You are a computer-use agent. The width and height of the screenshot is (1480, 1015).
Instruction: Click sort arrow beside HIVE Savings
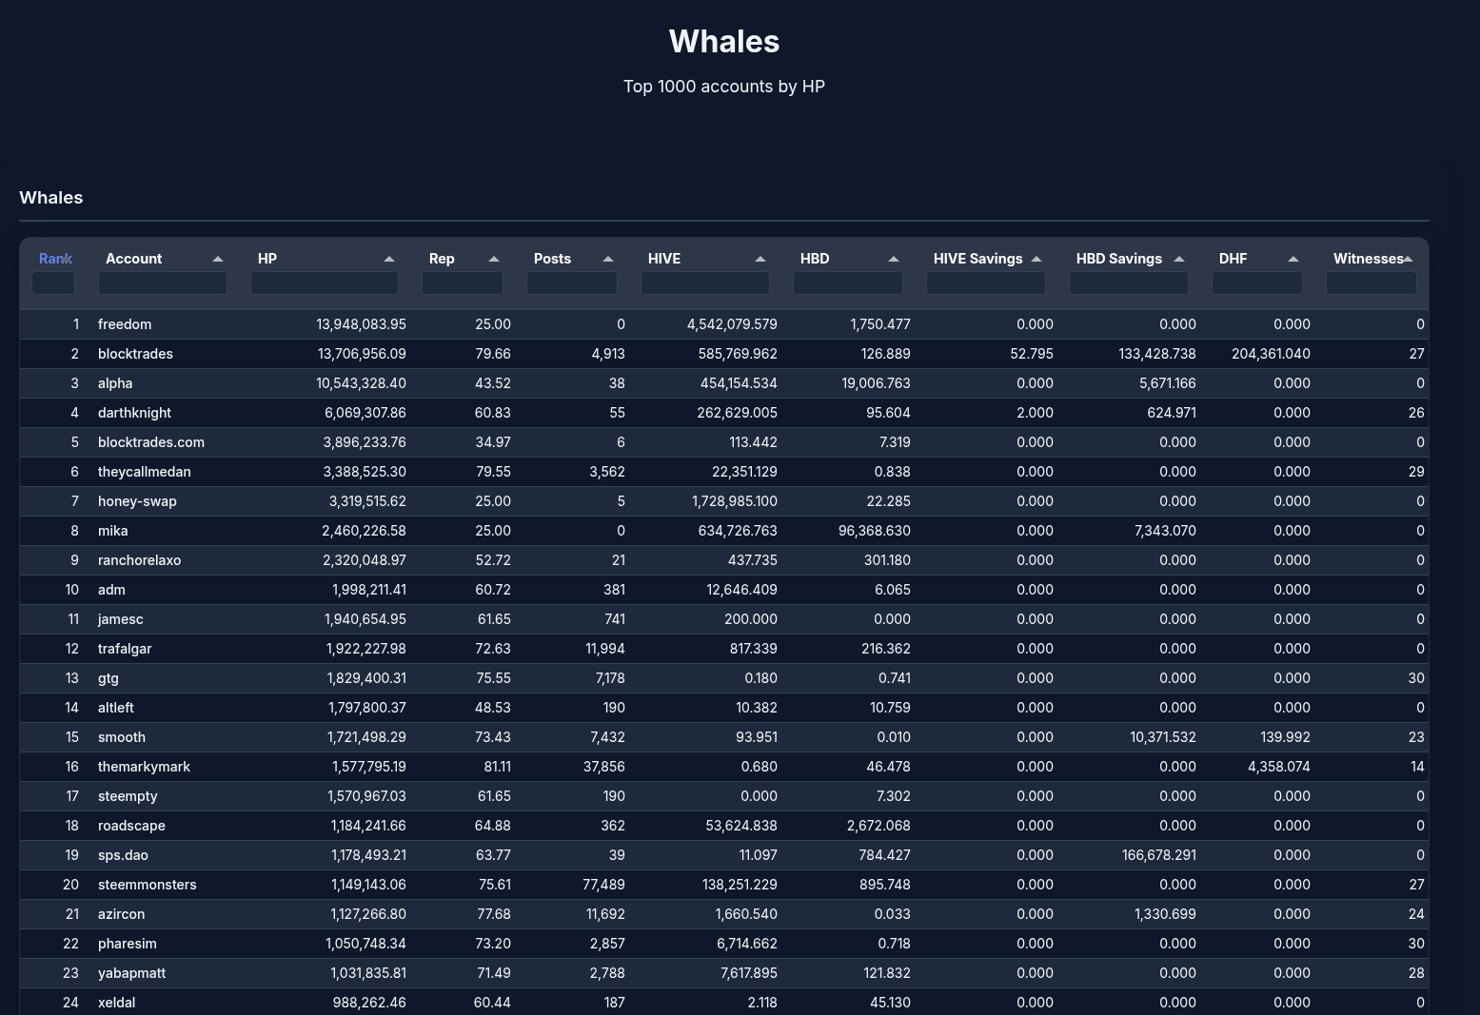click(x=1036, y=259)
